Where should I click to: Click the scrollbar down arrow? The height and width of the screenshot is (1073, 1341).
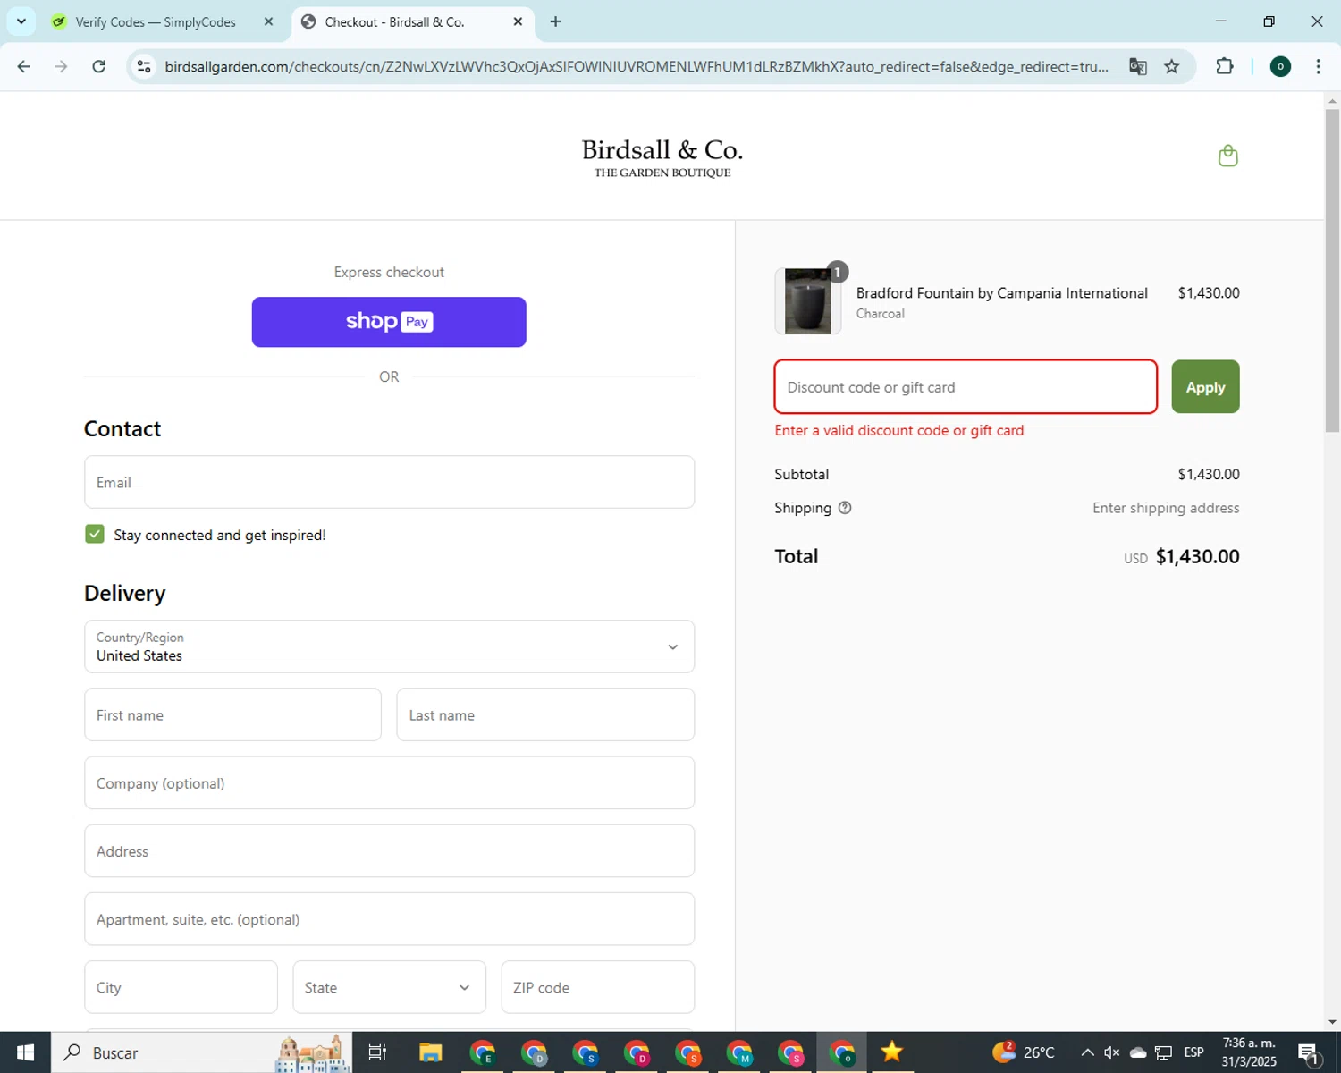click(1332, 1022)
